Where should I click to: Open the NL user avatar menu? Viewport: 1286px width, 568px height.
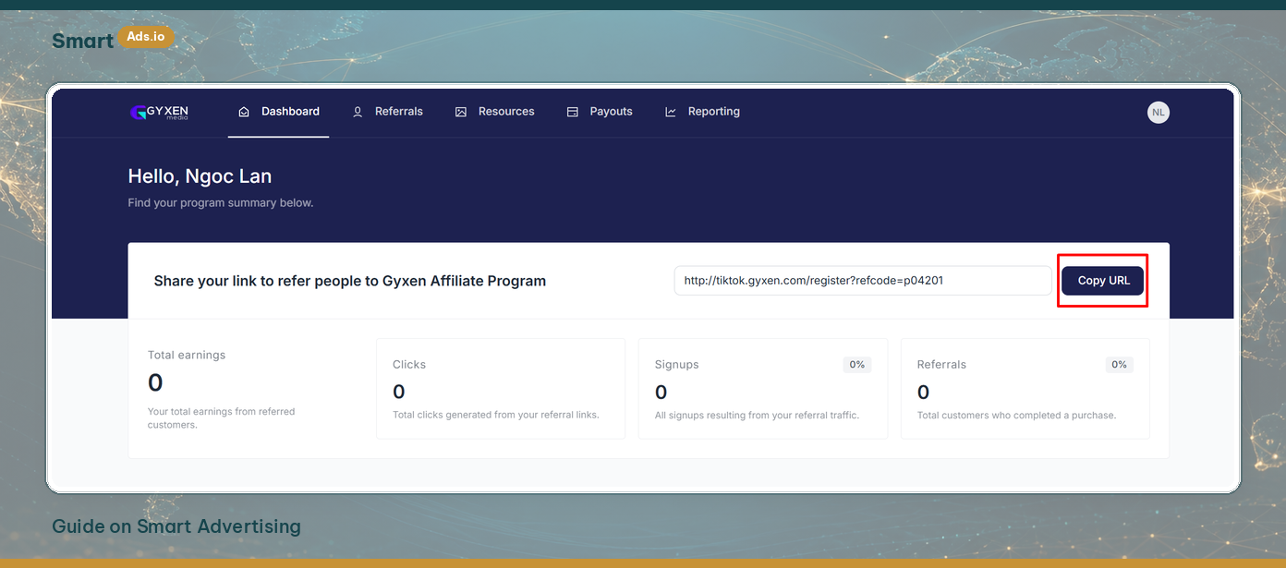[x=1159, y=113]
